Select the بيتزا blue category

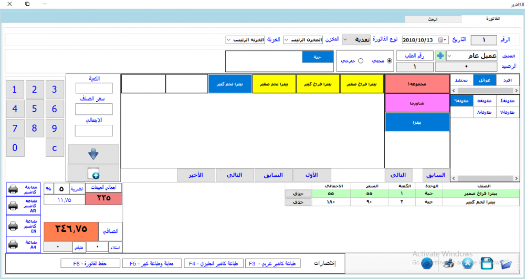(x=417, y=122)
